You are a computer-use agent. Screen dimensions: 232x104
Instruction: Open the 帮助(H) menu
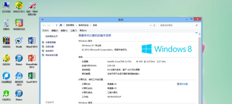[x=83, y=31]
